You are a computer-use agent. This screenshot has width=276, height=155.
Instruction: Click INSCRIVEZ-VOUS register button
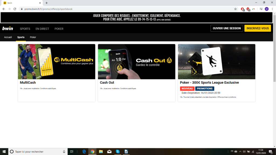click(x=257, y=28)
